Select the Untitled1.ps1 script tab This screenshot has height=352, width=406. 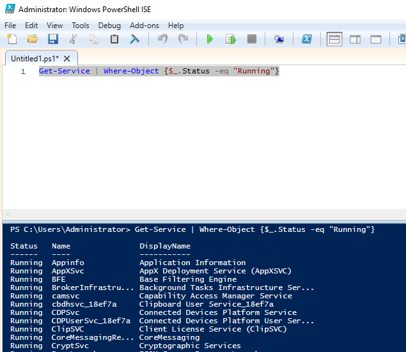coord(33,58)
